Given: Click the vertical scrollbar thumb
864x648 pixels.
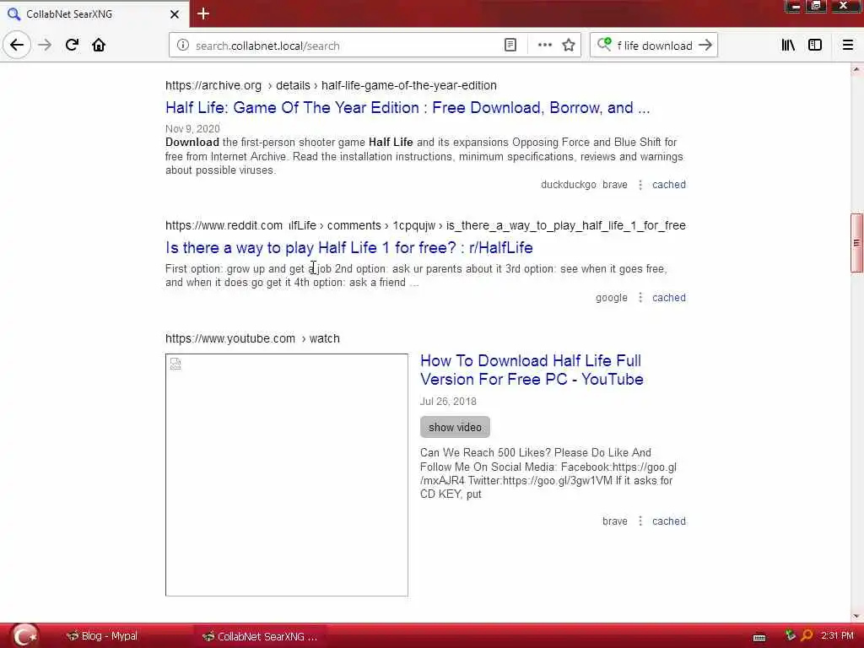Looking at the screenshot, I should (856, 242).
